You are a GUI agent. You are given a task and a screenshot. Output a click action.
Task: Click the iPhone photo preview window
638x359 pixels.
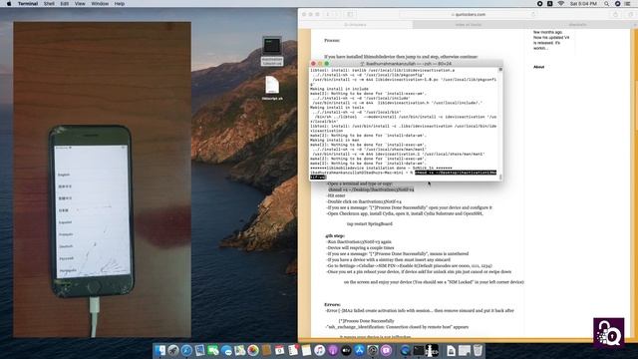102,179
